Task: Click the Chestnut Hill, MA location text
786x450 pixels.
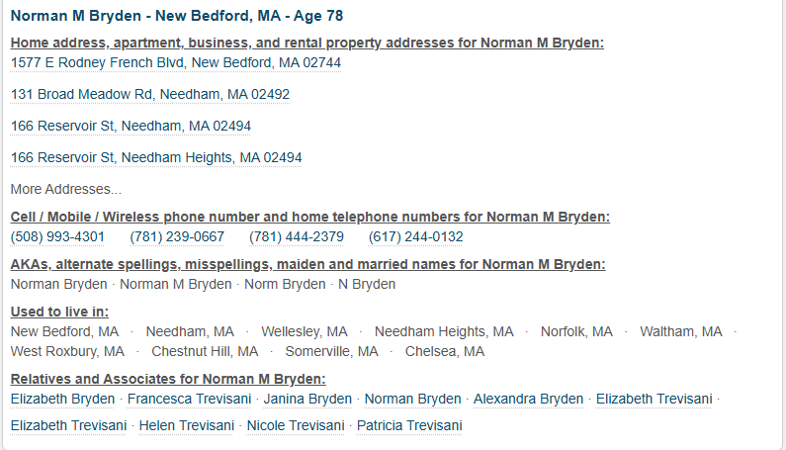Action: [205, 351]
